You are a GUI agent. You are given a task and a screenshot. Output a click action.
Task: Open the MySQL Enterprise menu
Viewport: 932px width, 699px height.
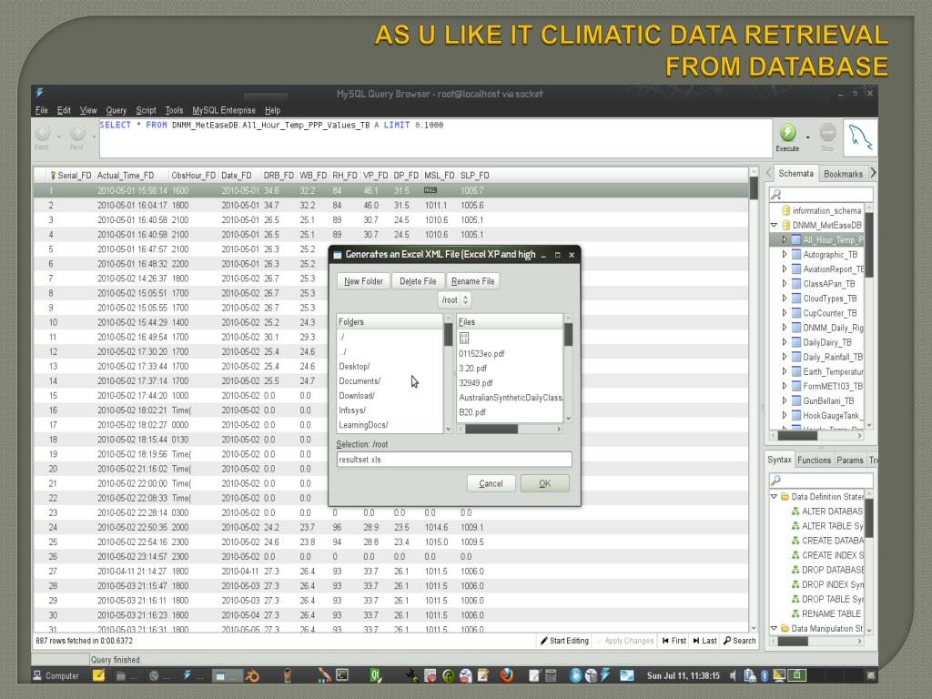point(224,110)
